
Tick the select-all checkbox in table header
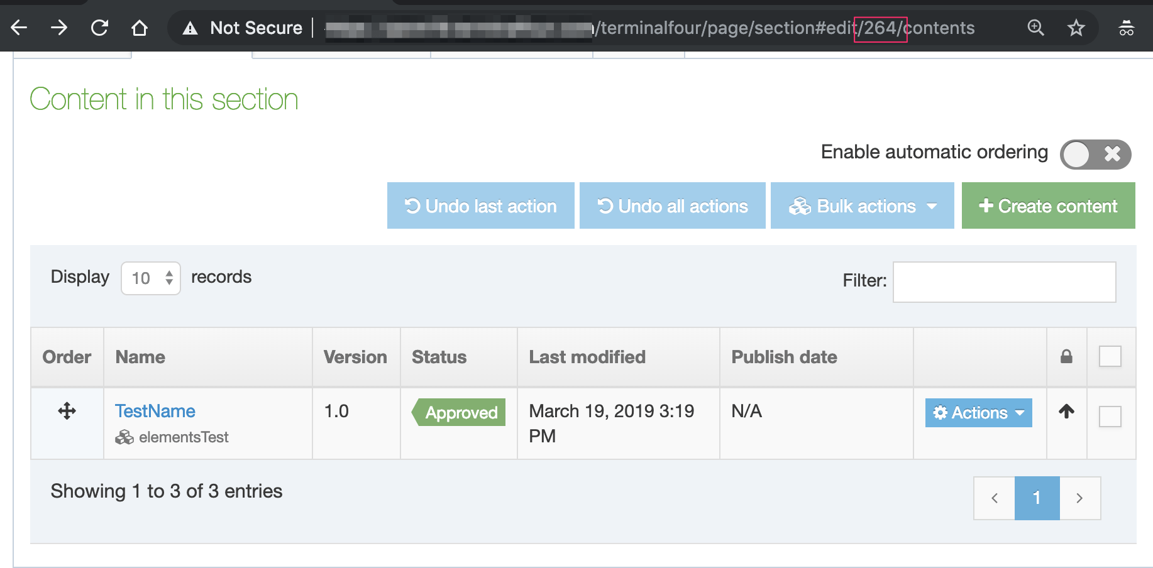tap(1110, 356)
